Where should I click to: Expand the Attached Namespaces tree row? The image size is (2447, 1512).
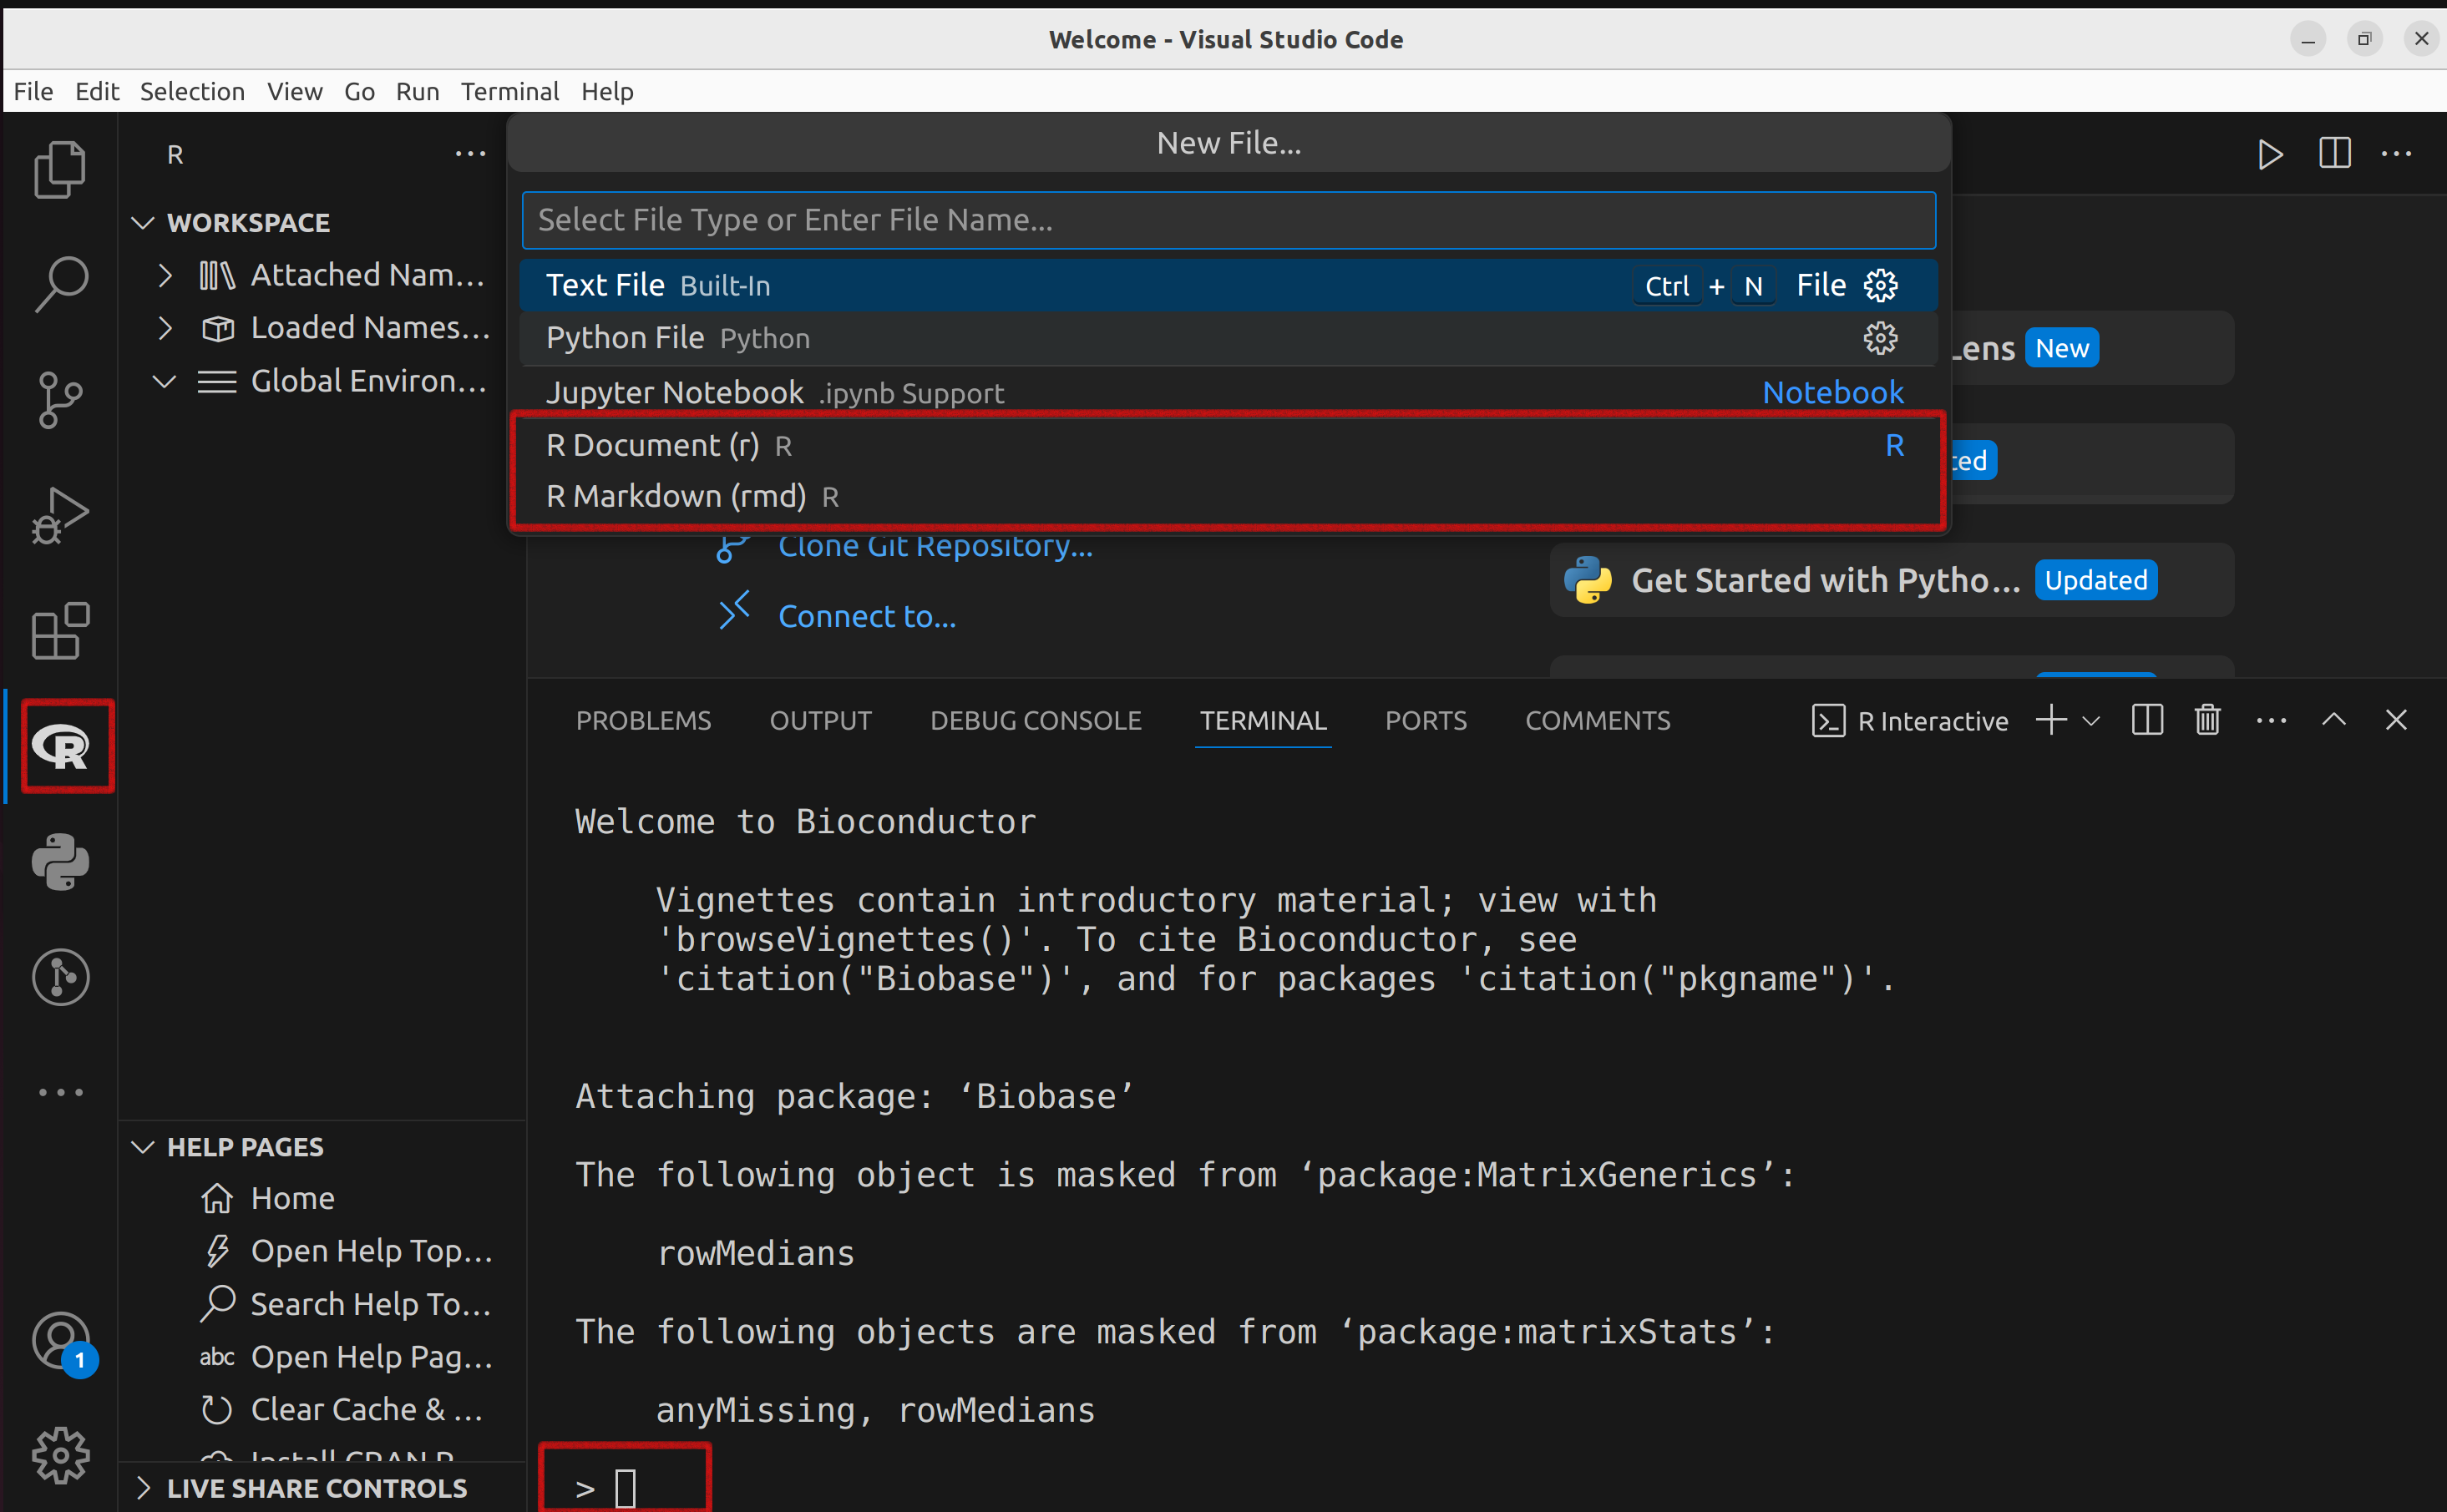pyautogui.click(x=323, y=274)
